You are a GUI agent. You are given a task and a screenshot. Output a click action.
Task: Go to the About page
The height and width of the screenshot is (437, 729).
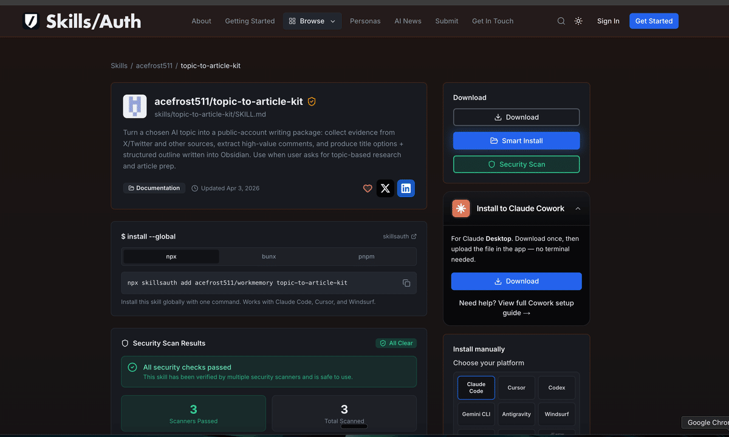pyautogui.click(x=202, y=21)
